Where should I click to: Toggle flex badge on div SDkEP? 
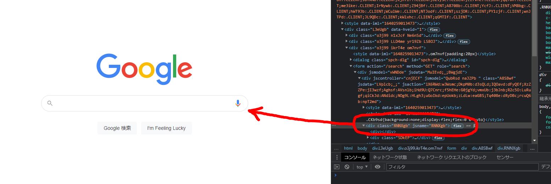tap(438, 138)
